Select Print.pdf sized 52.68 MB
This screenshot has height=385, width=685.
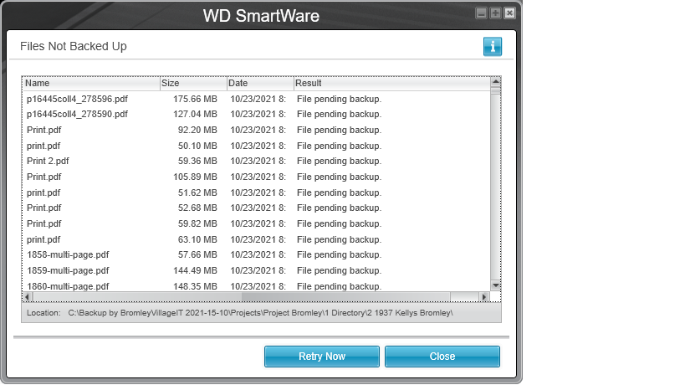[44, 208]
